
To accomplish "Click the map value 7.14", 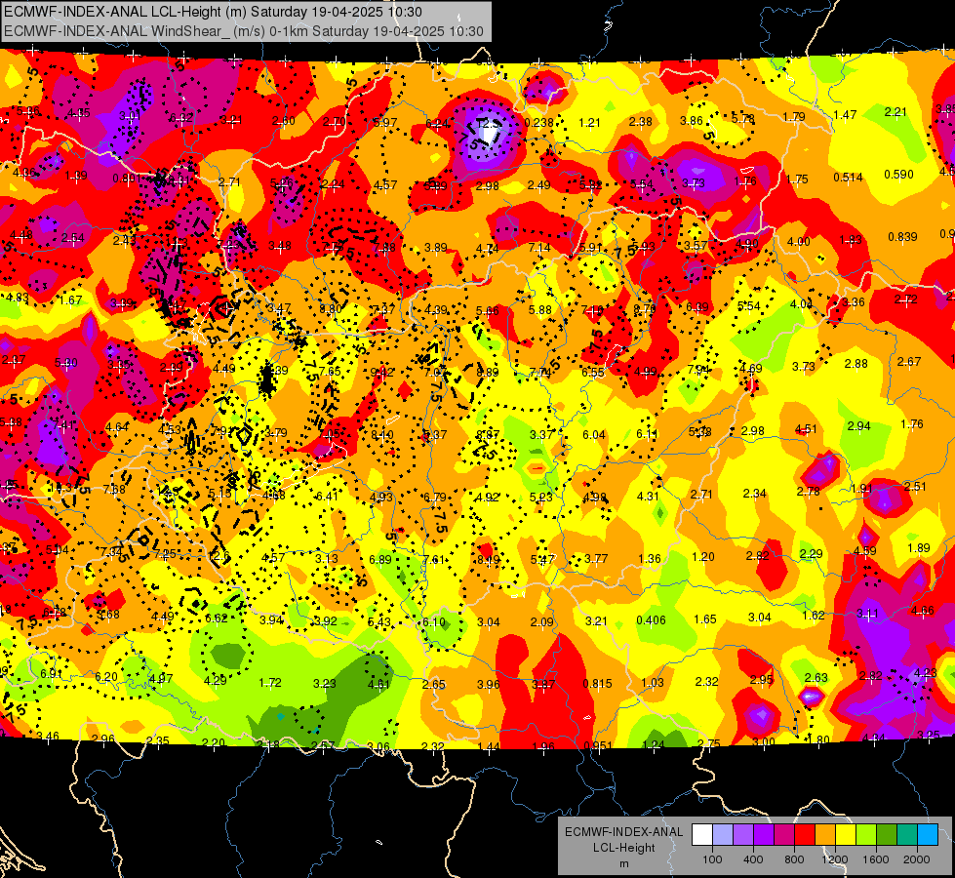I will pyautogui.click(x=539, y=248).
